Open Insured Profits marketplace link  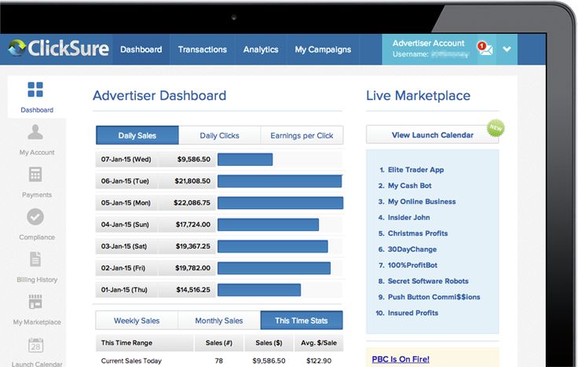tap(413, 313)
